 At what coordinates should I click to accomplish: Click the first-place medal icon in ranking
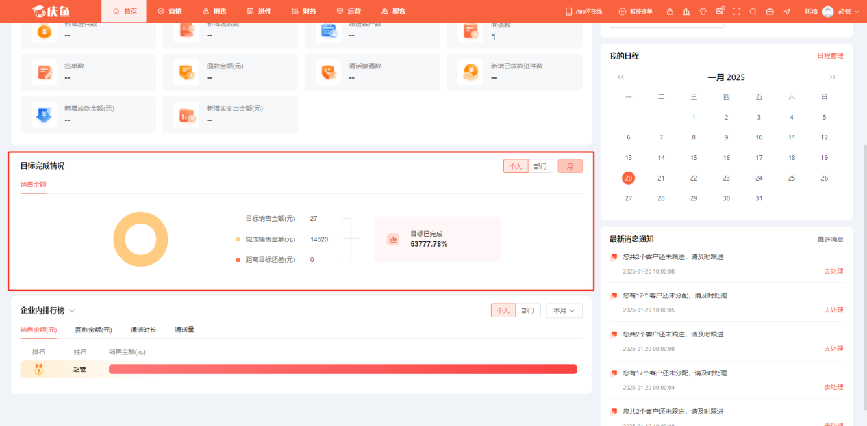[39, 370]
